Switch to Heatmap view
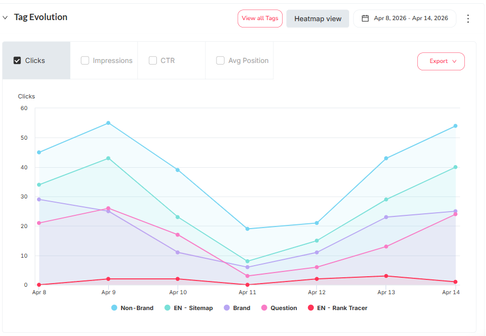Viewport: 486px width, 336px height. point(317,19)
